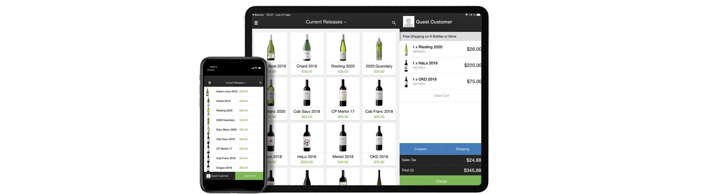Tap the OKD 2018 bottle icon in the cart
This screenshot has width=706, height=194.
click(406, 82)
